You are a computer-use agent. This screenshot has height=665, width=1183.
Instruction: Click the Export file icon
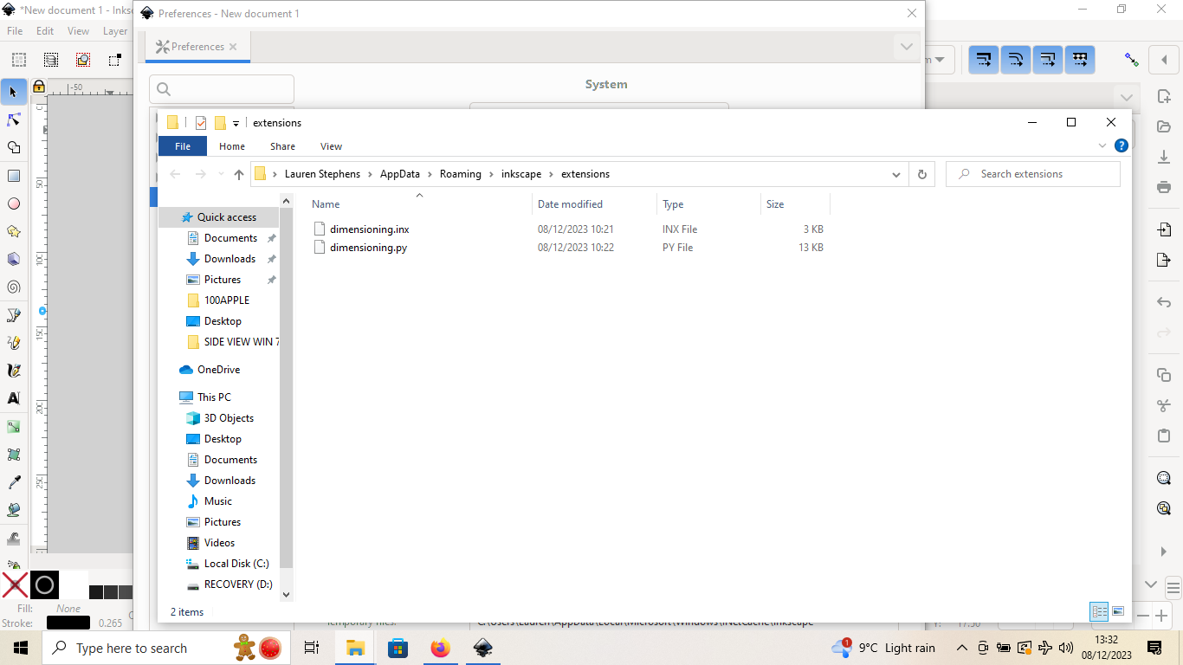tap(1164, 260)
